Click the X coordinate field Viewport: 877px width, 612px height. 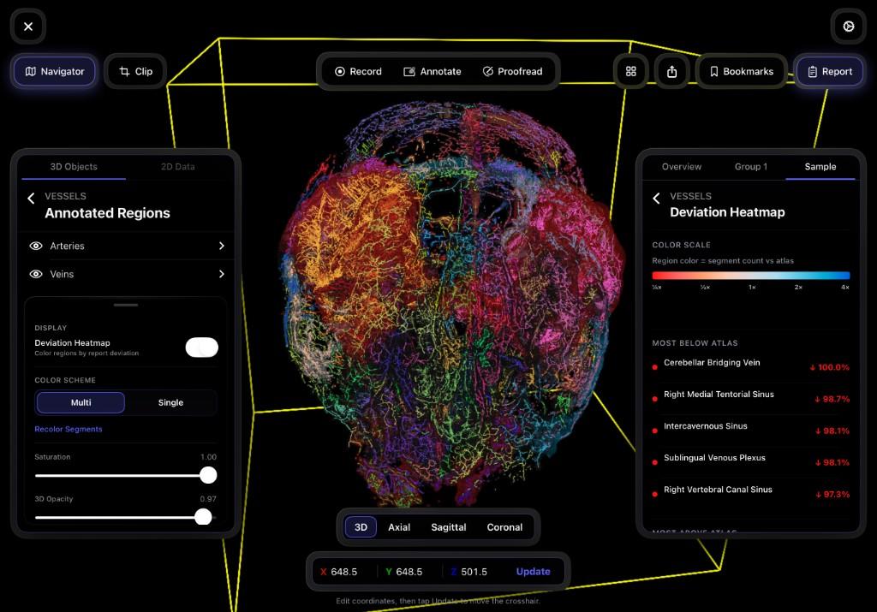point(344,572)
